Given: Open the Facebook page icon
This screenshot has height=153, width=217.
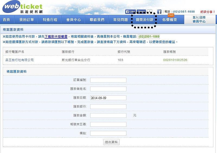Looking at the screenshot, I should [x=159, y=12].
